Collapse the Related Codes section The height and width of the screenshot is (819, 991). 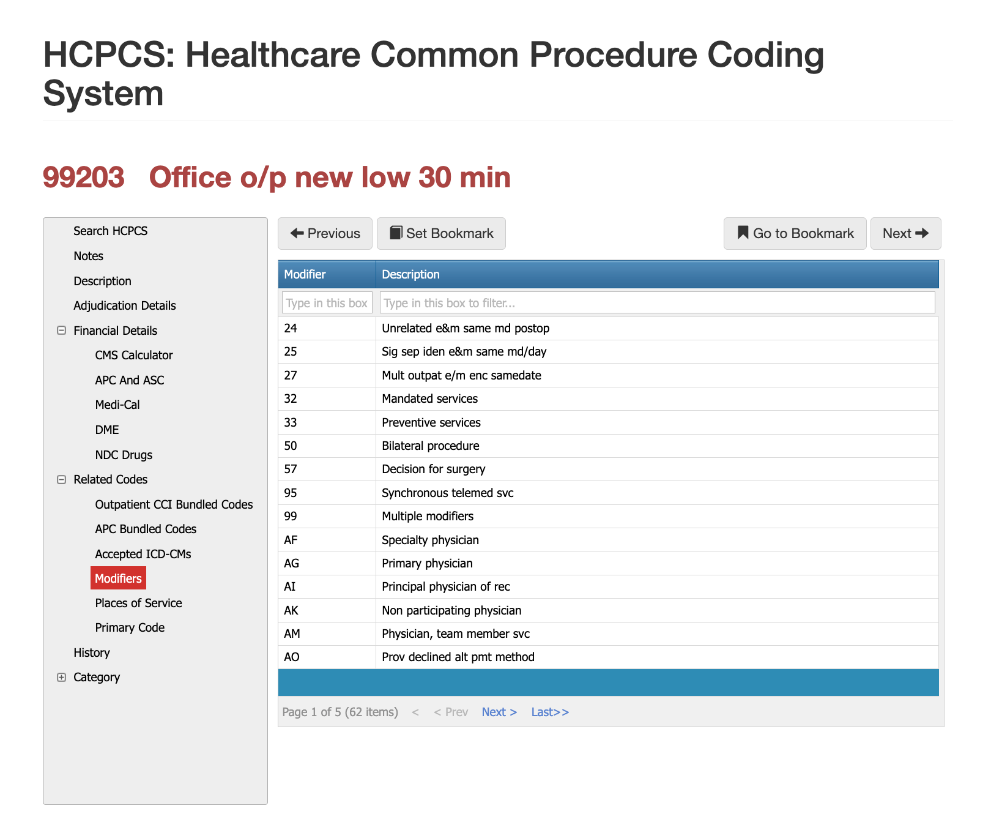[61, 479]
